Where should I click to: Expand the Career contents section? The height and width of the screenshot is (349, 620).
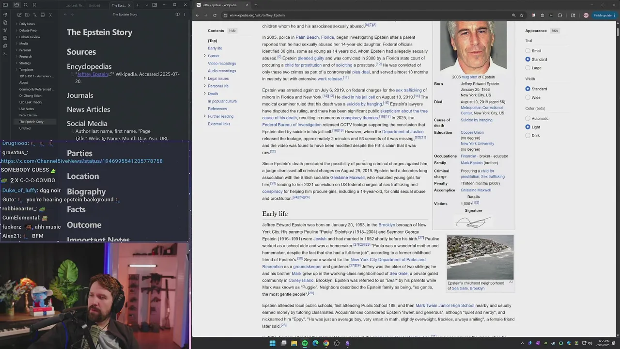205,56
